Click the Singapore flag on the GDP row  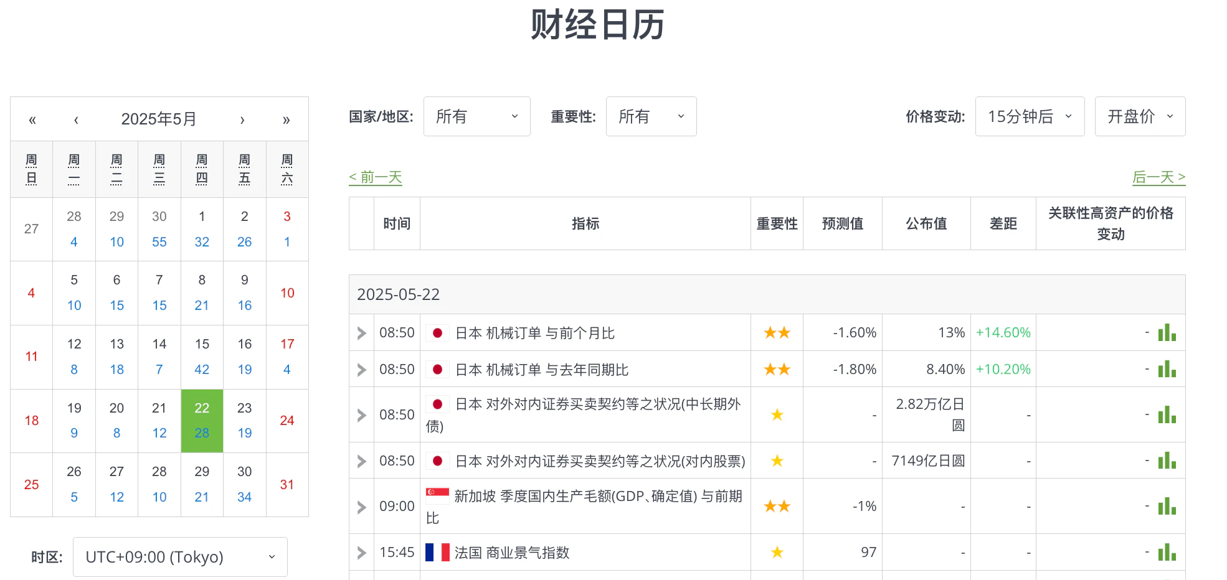[438, 494]
